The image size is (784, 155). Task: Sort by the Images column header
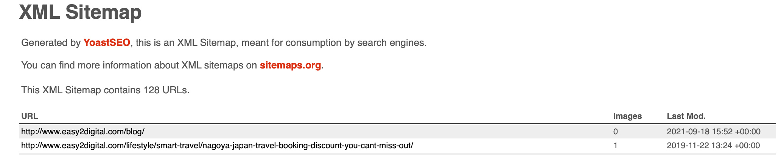pos(627,116)
